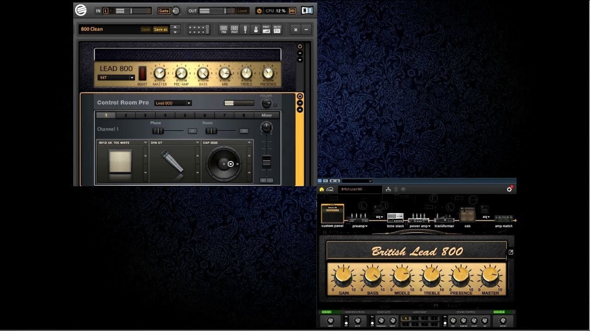Viewport: 590px width, 331px height.
Task: Select next cabinet with down arrow
Action: (146, 172)
